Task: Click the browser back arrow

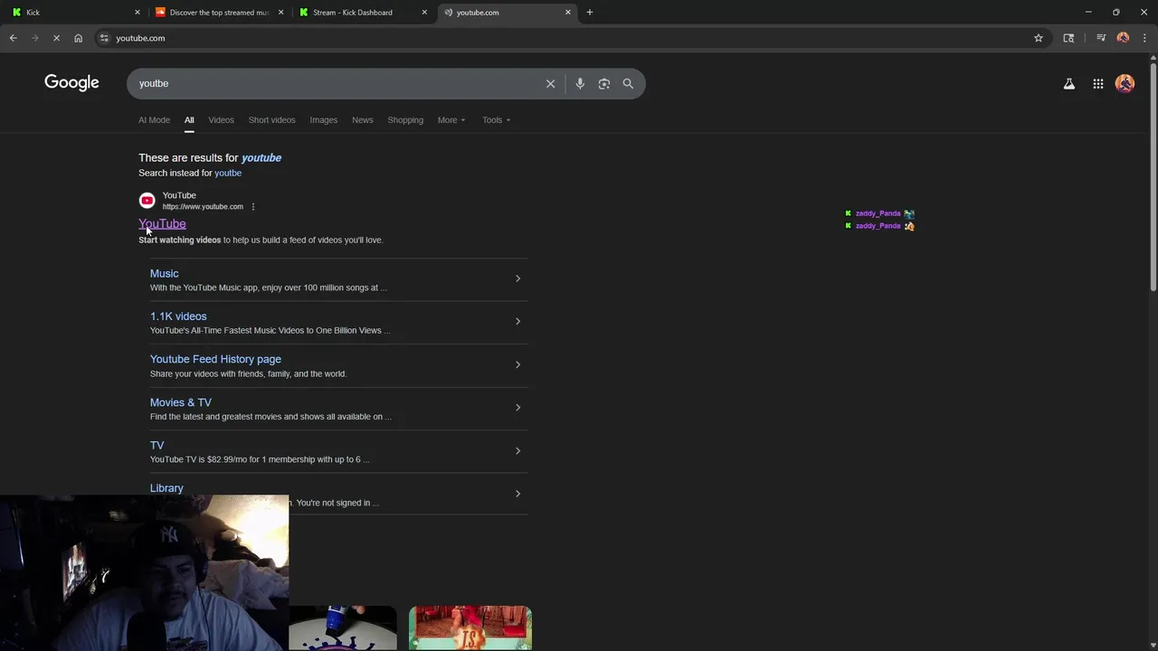Action: [13, 38]
